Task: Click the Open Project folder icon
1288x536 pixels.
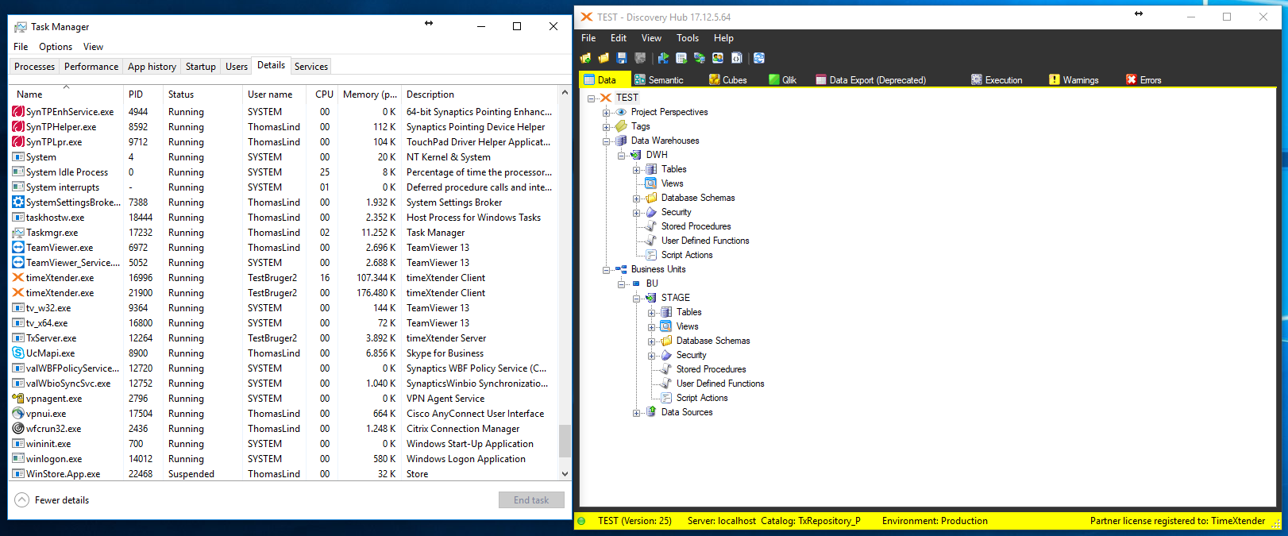Action: pos(604,58)
